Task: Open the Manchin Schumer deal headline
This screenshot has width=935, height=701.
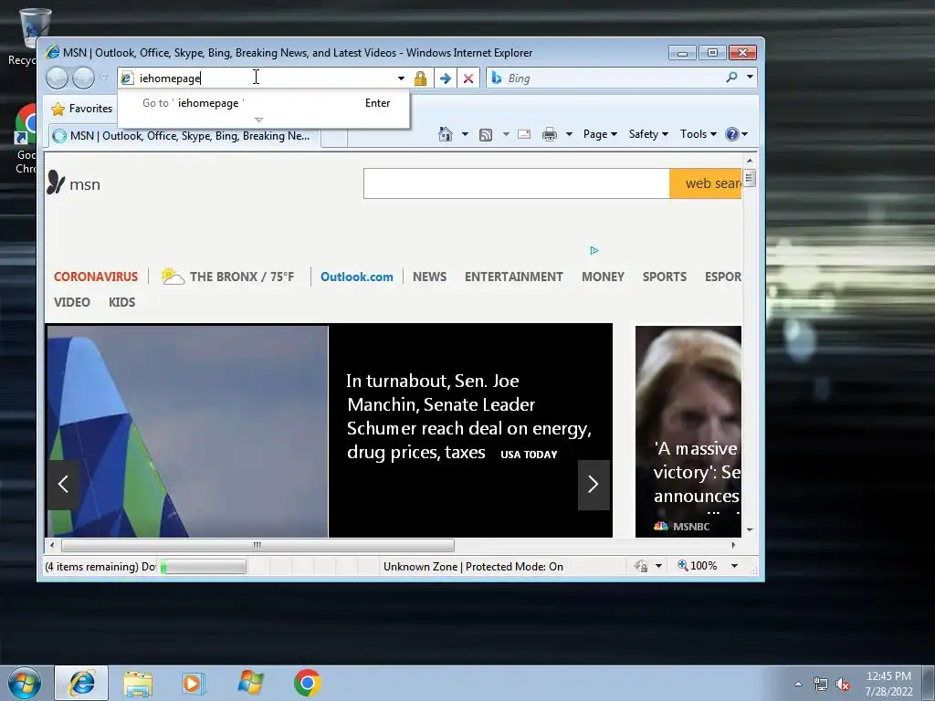Action: [x=468, y=416]
